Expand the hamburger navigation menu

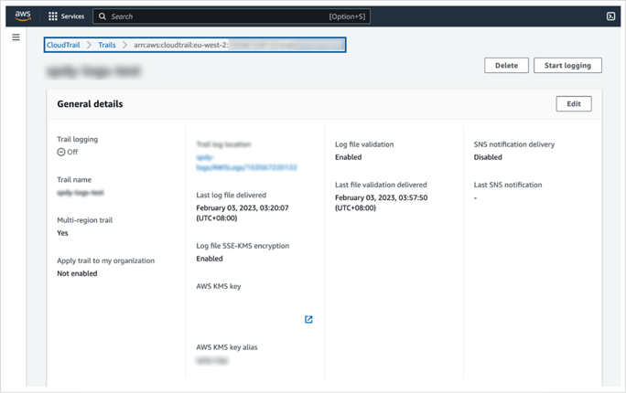coord(16,37)
